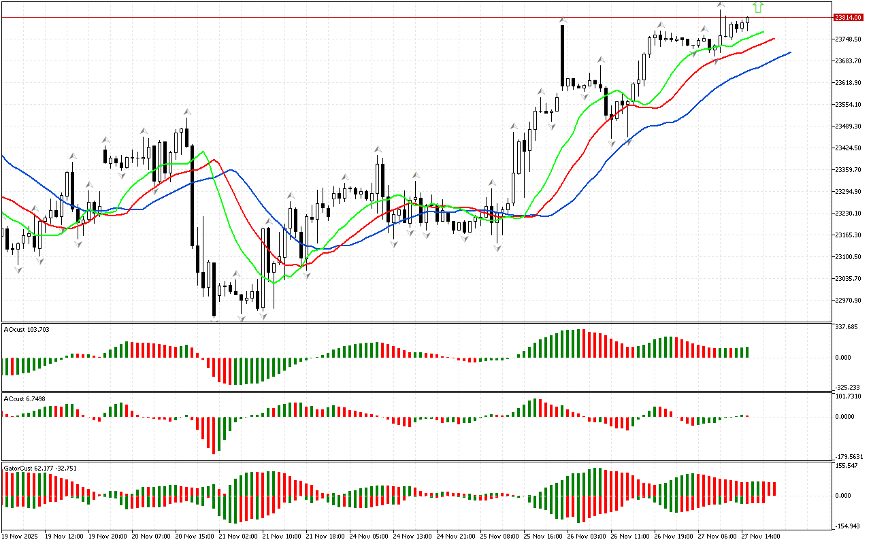
Task: Click the AOcust 103.703 indicator label
Action: (26, 329)
